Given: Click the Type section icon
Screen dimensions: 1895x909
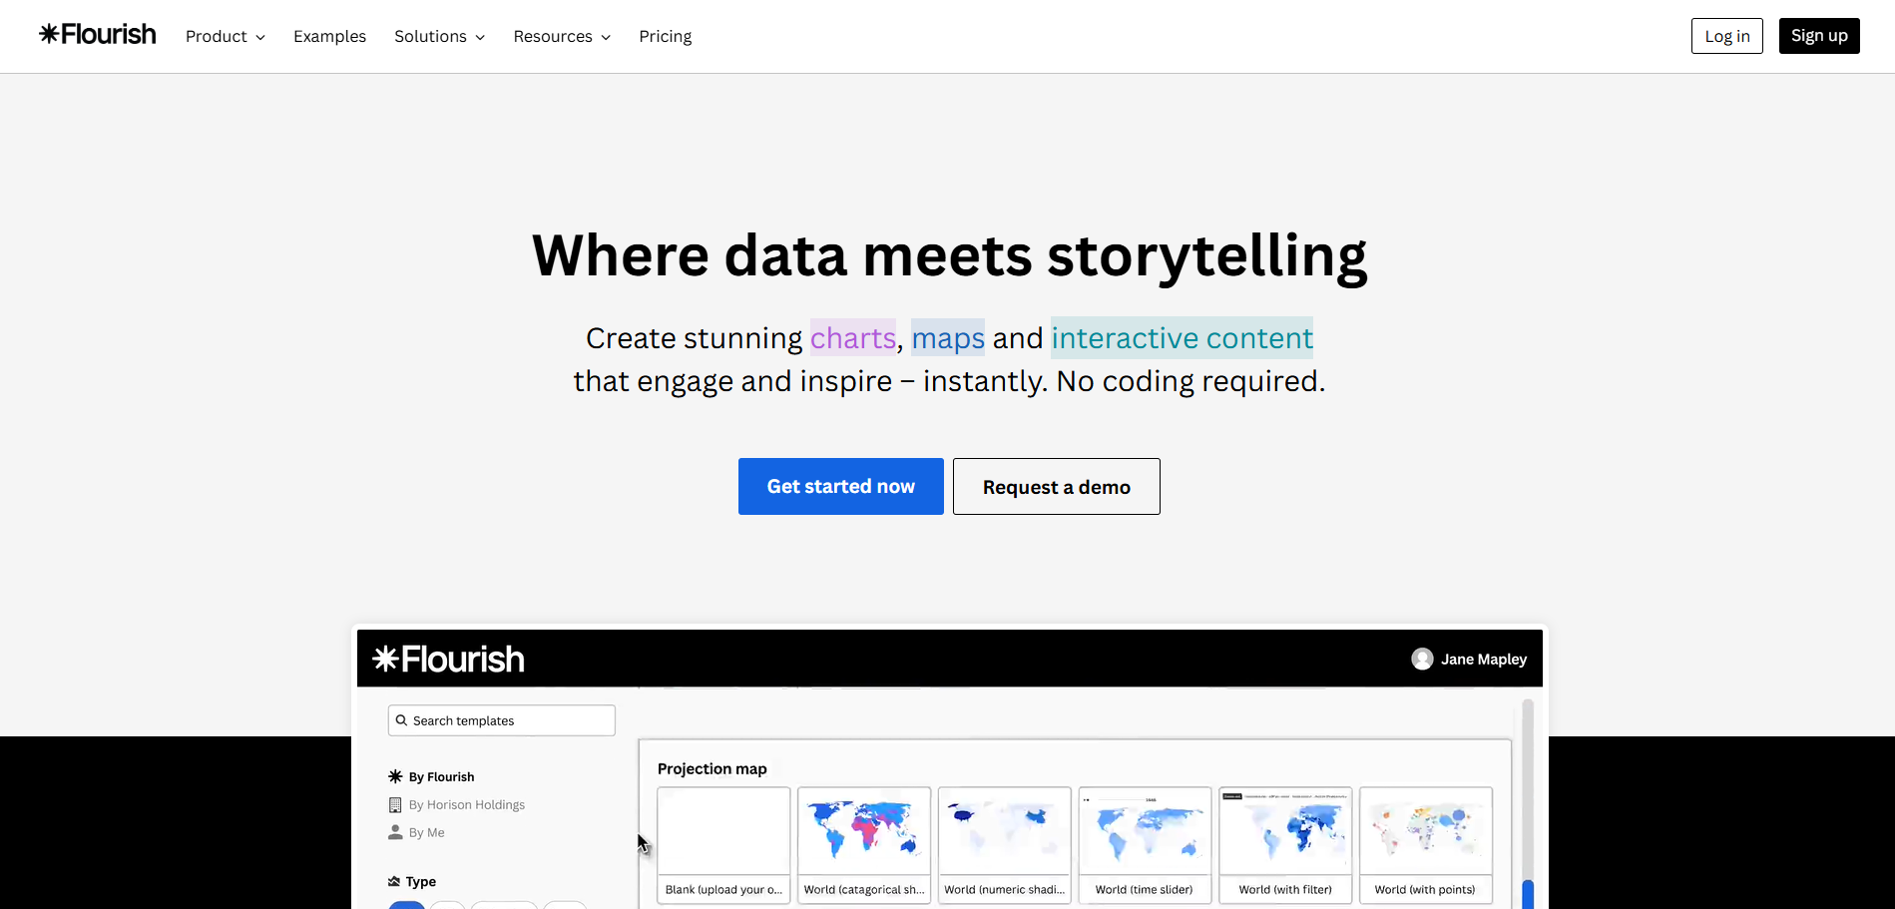Looking at the screenshot, I should click(394, 882).
